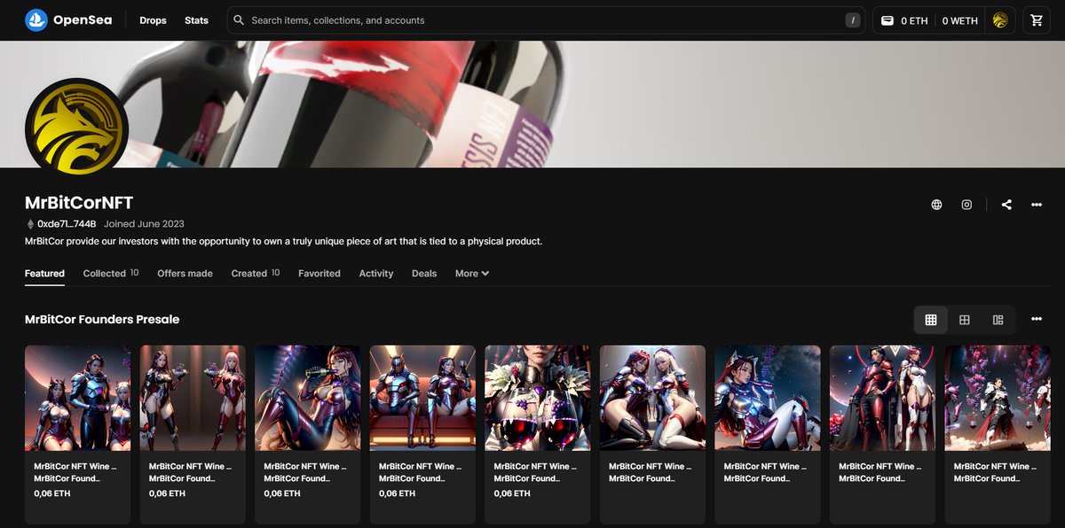
Task: Open the Instagram profile link icon
Action: 966,205
